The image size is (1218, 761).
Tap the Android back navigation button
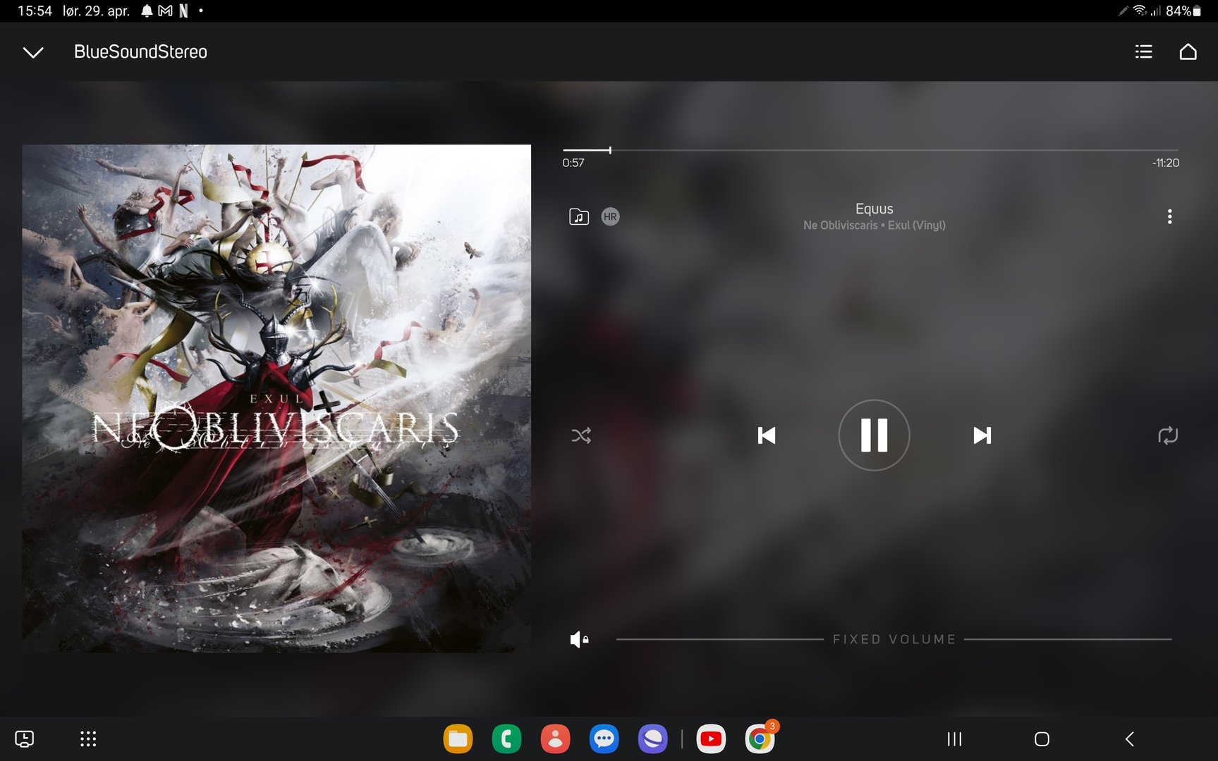pos(1129,738)
